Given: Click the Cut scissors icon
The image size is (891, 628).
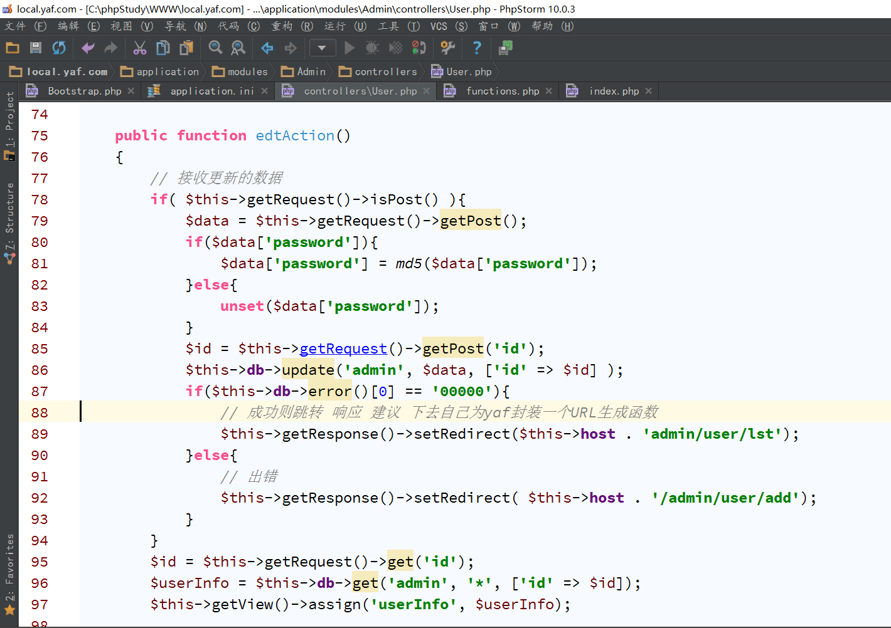Looking at the screenshot, I should click(139, 48).
